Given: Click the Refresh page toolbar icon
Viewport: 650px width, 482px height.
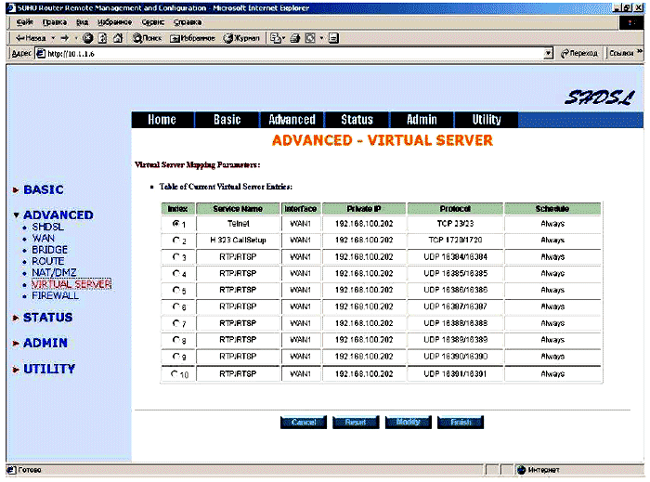Looking at the screenshot, I should pos(101,38).
